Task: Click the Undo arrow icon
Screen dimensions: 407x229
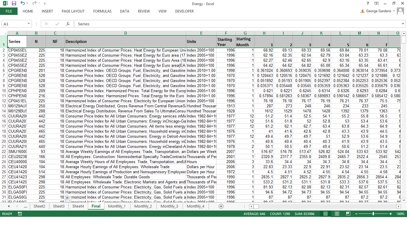Action: [x=23, y=3]
